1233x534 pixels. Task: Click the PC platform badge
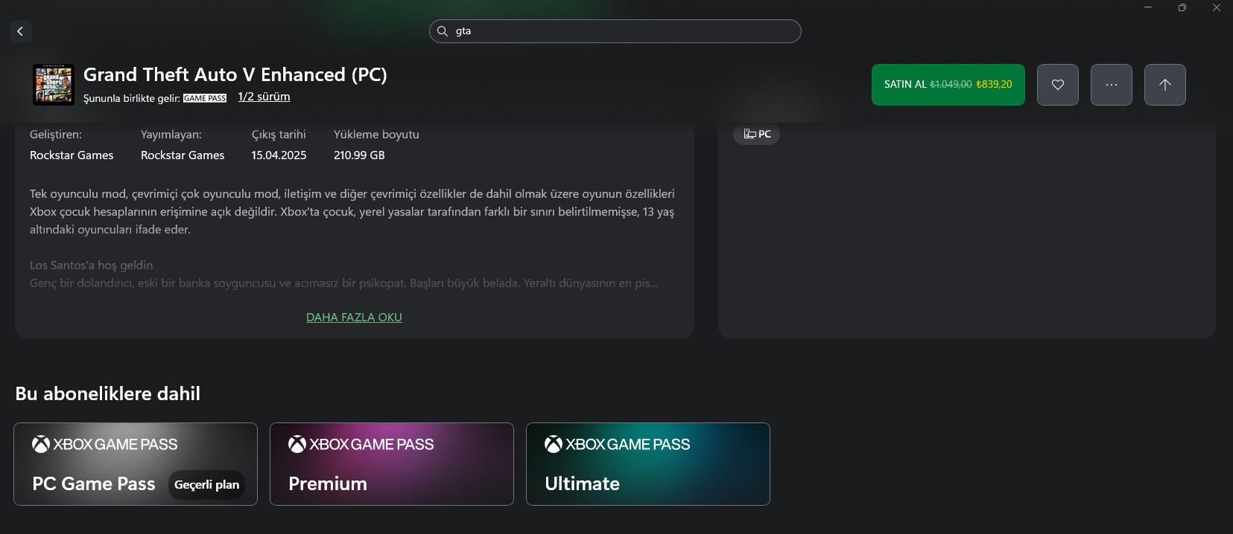(x=756, y=135)
